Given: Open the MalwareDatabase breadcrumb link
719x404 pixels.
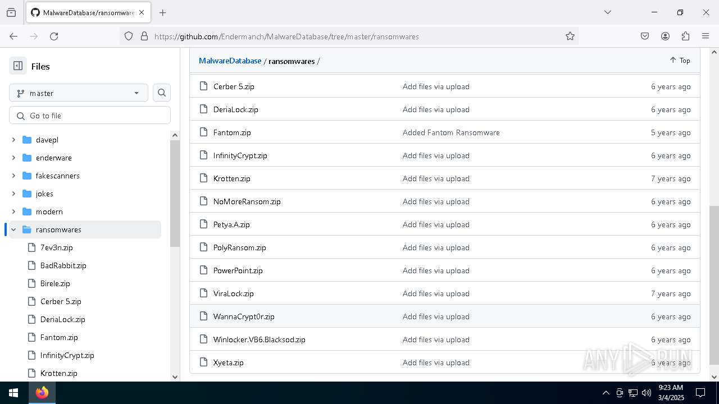Looking at the screenshot, I should [x=230, y=61].
